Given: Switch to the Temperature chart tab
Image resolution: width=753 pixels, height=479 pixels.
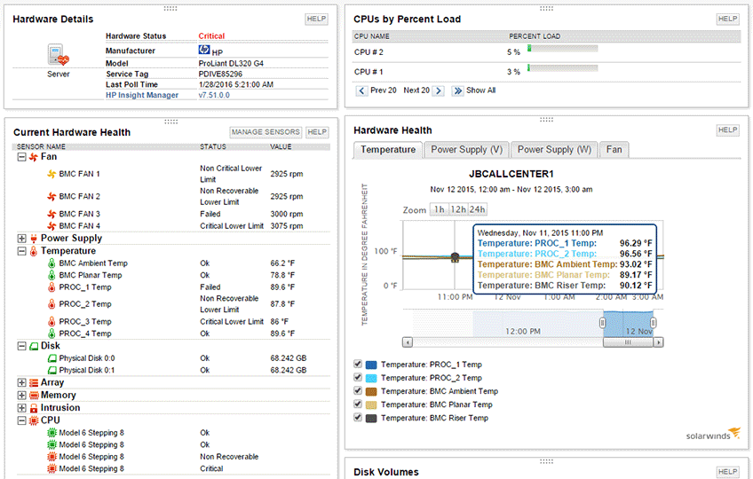Looking at the screenshot, I should [x=388, y=150].
